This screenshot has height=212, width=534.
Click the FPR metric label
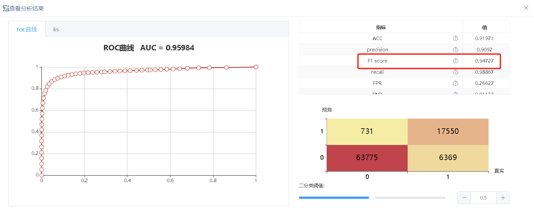pos(377,83)
